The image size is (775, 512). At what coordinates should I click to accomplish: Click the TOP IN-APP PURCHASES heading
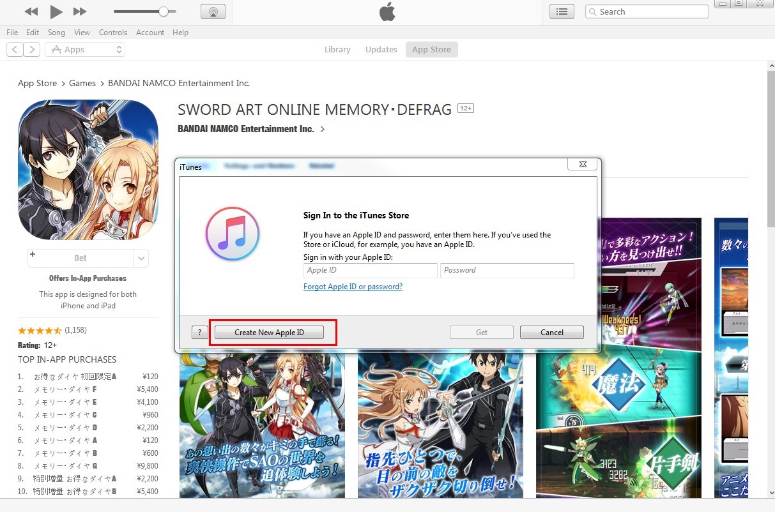(x=67, y=359)
